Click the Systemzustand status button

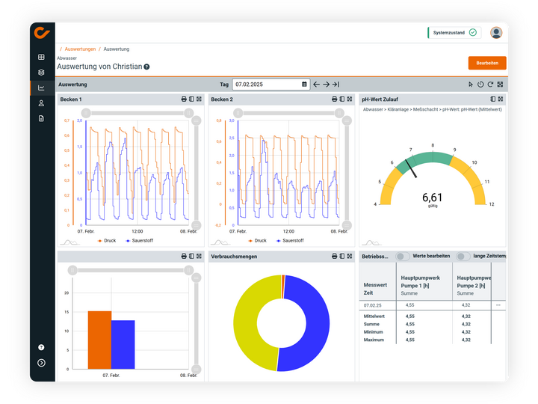[453, 33]
